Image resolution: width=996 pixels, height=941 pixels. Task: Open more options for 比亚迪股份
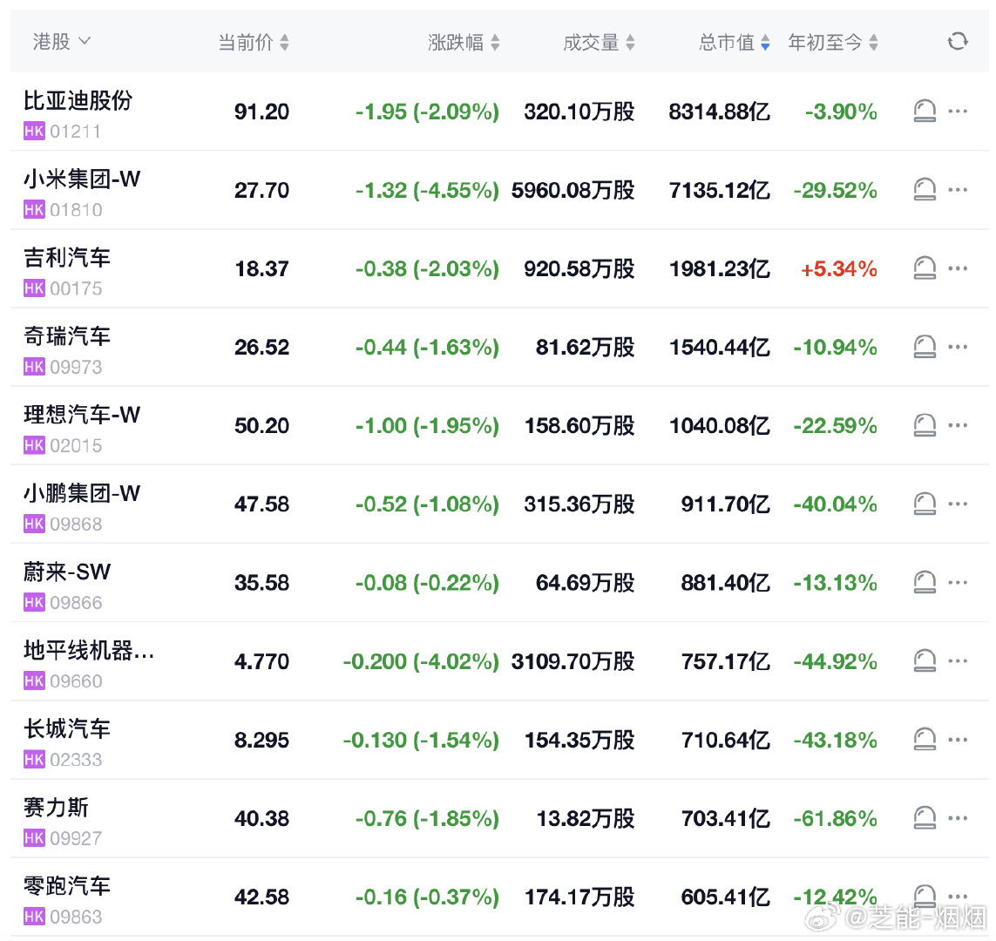click(958, 112)
